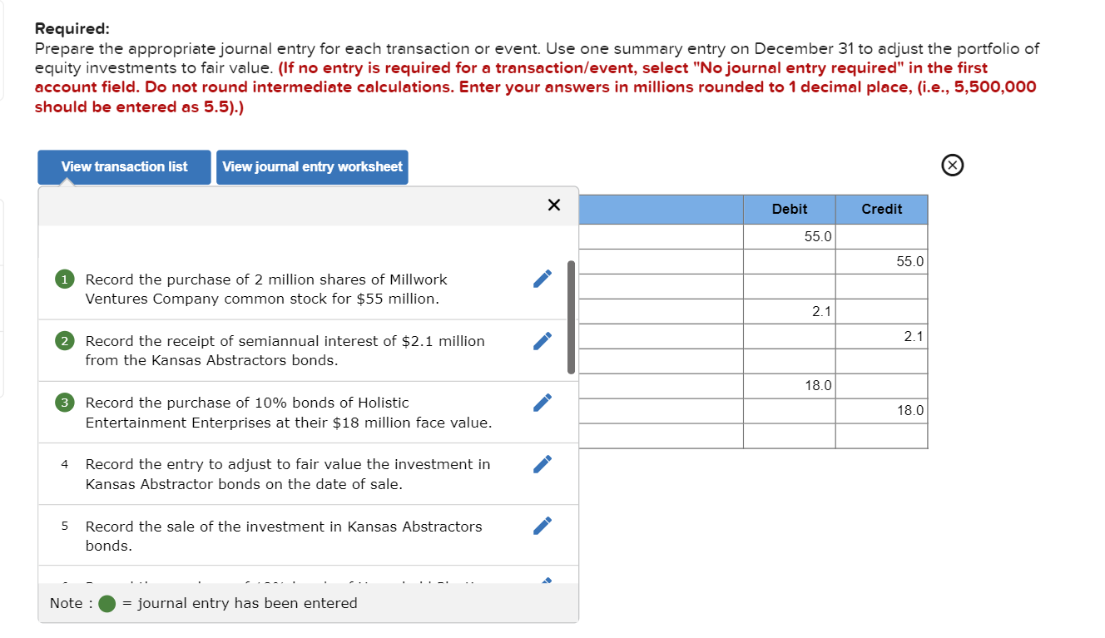1105x638 pixels.
Task: Close the transaction list panel
Action: (x=553, y=205)
